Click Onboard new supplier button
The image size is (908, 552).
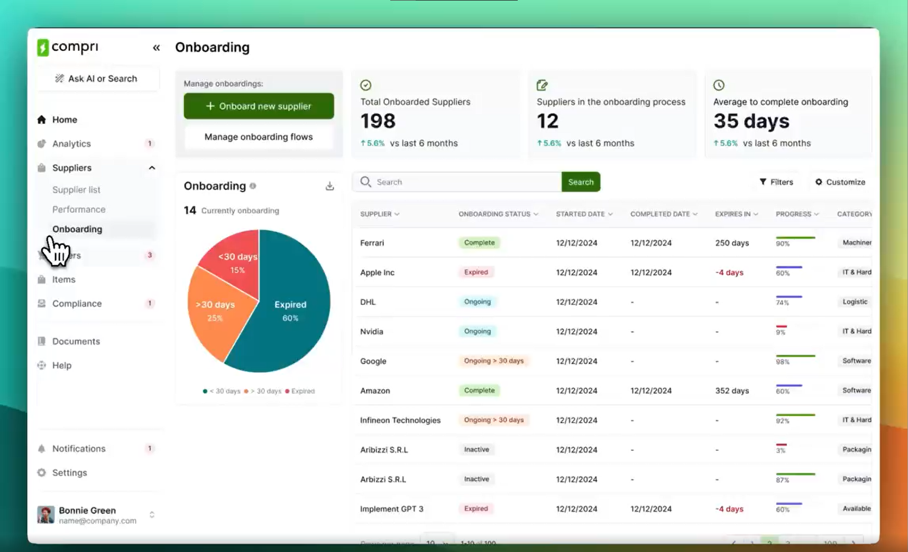(x=259, y=106)
